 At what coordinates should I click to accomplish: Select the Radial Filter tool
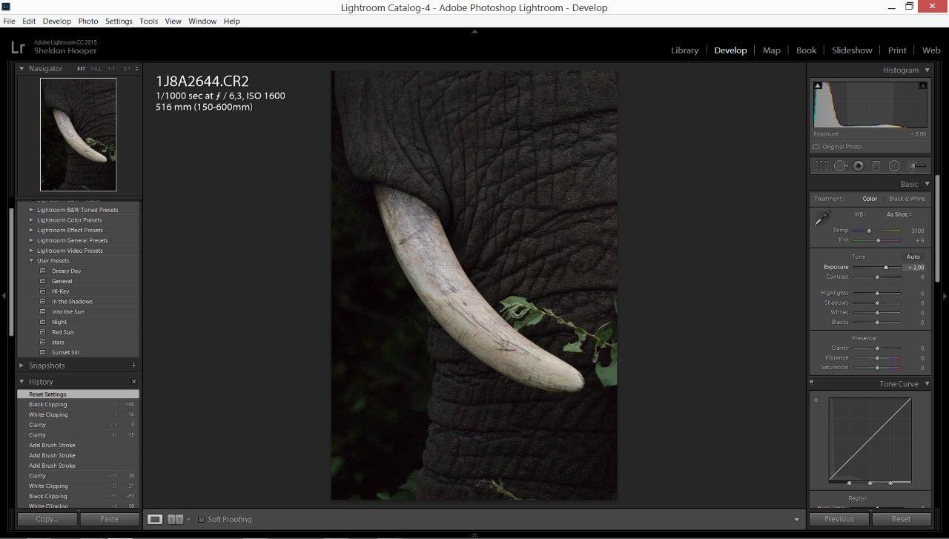click(x=894, y=166)
